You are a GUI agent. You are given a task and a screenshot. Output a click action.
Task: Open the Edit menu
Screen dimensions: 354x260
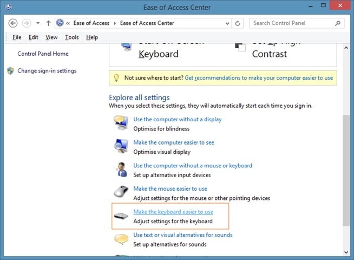(34, 37)
